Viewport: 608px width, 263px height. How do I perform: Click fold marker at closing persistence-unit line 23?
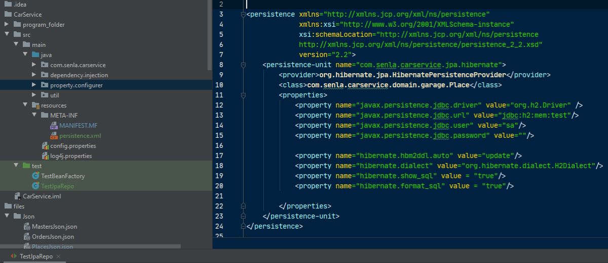click(244, 216)
